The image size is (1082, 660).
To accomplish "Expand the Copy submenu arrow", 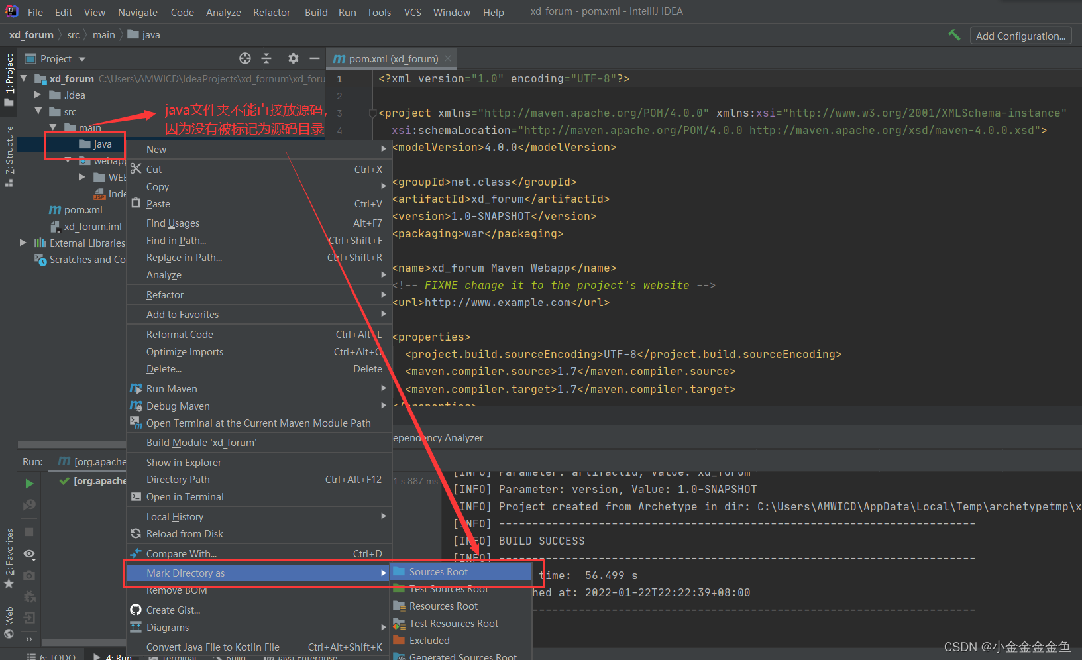I will [384, 186].
